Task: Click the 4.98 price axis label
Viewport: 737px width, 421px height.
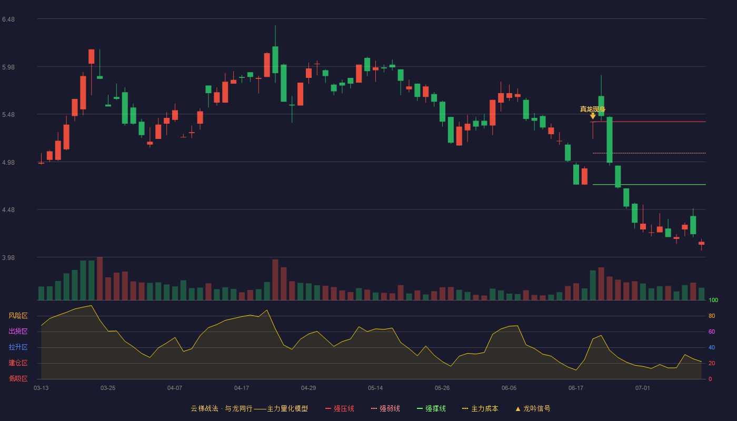Action: coord(8,163)
